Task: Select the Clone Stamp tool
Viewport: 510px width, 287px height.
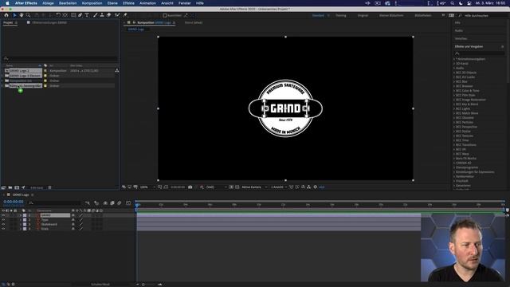Action: click(102, 15)
